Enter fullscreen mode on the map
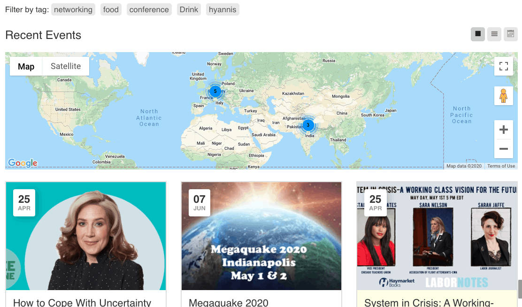 [x=503, y=66]
